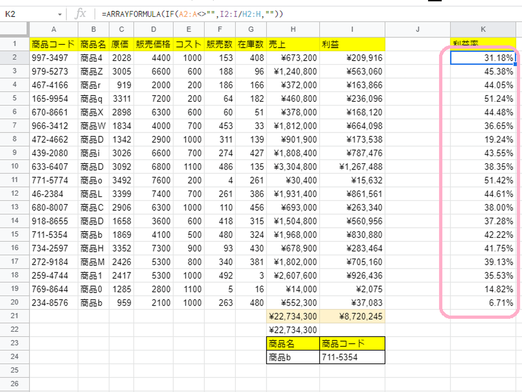Select cell 商品b in row 24
The width and height of the screenshot is (522, 392).
pos(293,357)
